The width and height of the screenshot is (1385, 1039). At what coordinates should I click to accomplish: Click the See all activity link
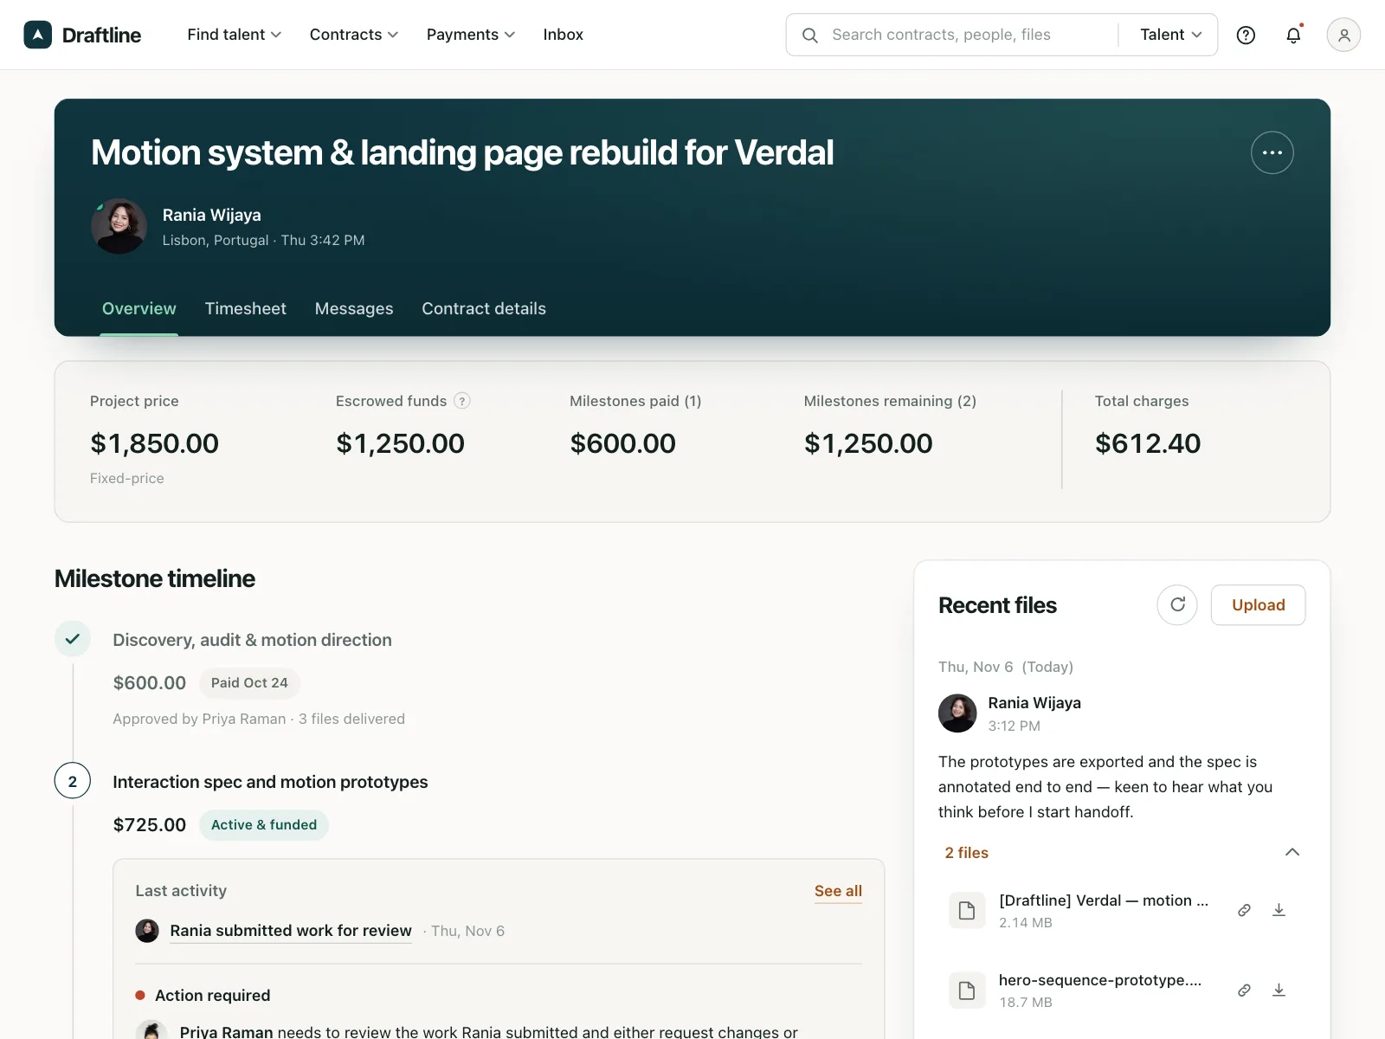(838, 891)
